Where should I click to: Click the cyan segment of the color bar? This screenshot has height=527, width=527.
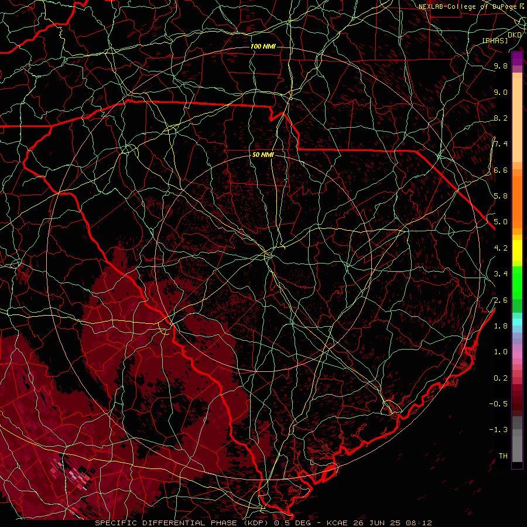(x=517, y=322)
